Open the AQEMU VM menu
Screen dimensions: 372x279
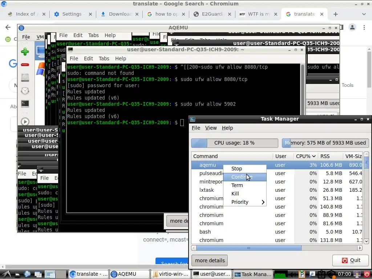pyautogui.click(x=40, y=37)
